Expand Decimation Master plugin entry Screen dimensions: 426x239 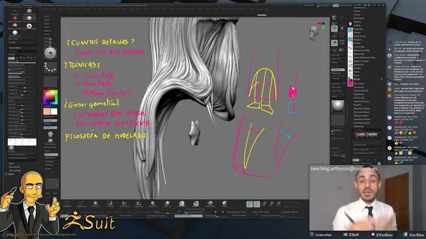(361, 112)
